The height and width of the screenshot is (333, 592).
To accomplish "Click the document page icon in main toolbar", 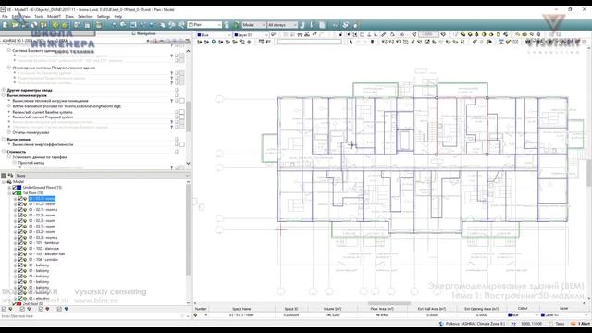I will point(322,25).
